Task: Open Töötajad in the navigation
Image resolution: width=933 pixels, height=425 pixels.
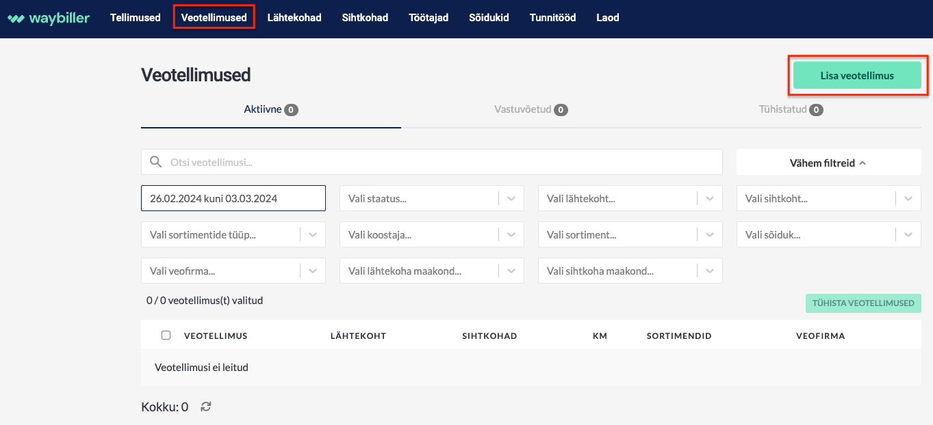Action: 429,18
